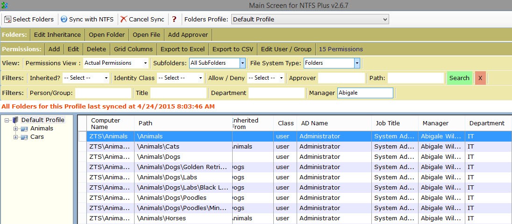Select the Default Profile tree item
The width and height of the screenshot is (512, 224).
tap(43, 120)
